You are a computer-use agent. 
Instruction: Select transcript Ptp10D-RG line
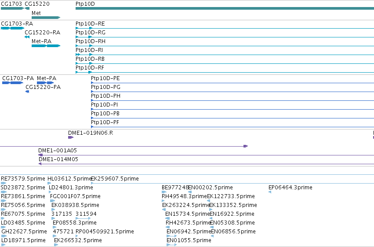point(225,37)
